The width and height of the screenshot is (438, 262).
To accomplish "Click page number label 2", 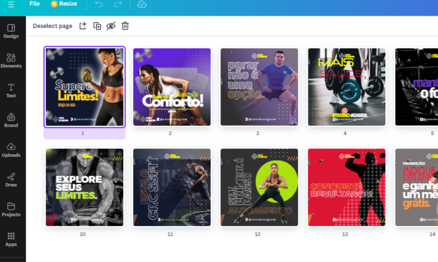I will 170,133.
